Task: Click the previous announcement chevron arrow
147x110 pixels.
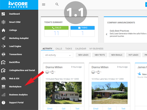Action: point(107,34)
